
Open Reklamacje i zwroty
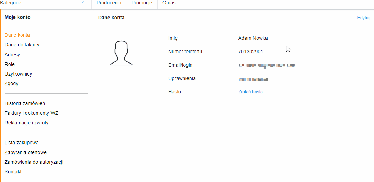26,123
